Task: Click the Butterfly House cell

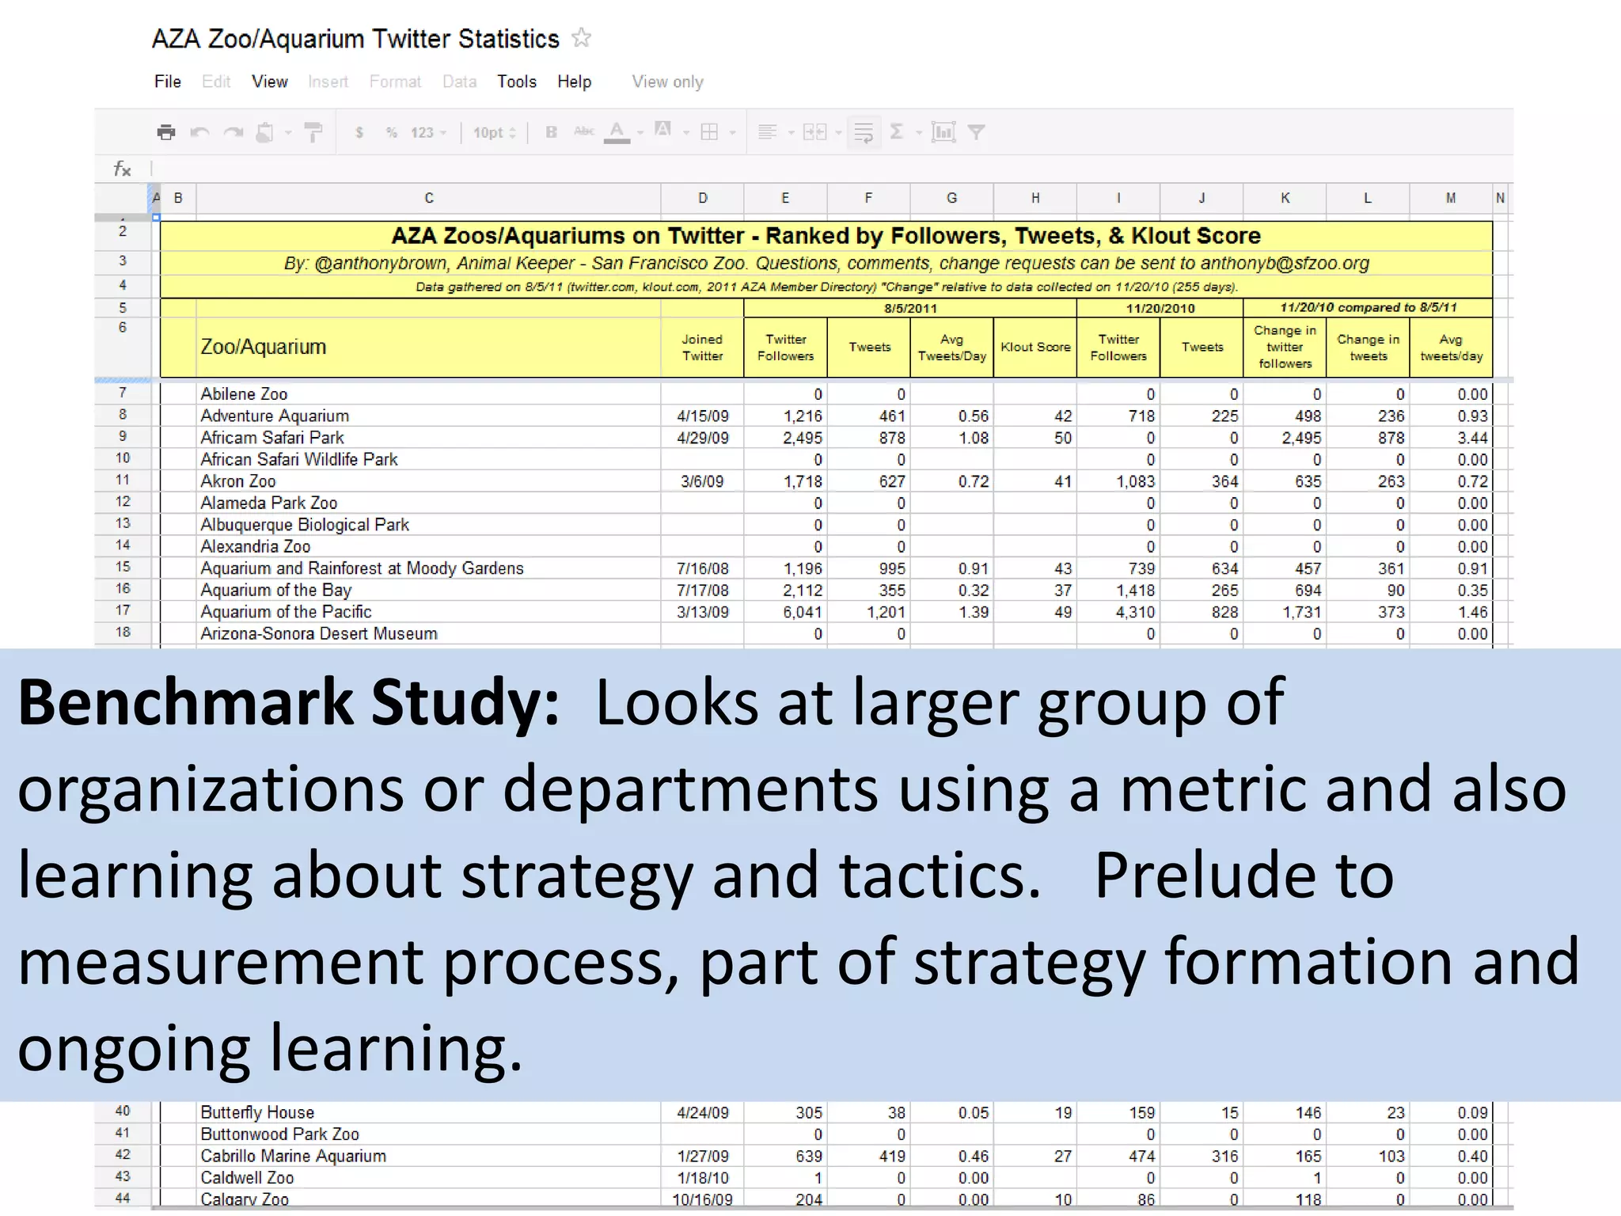Action: [x=428, y=1112]
